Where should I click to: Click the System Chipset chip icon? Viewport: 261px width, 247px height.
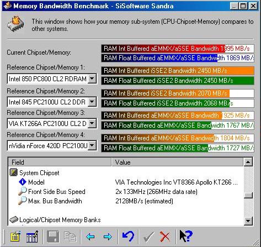(x=13, y=172)
